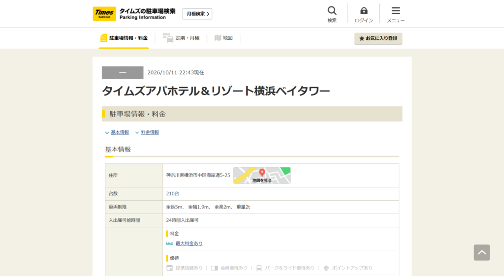Click the 住所 row label
Screen dimensions: 504x276
coord(113,175)
